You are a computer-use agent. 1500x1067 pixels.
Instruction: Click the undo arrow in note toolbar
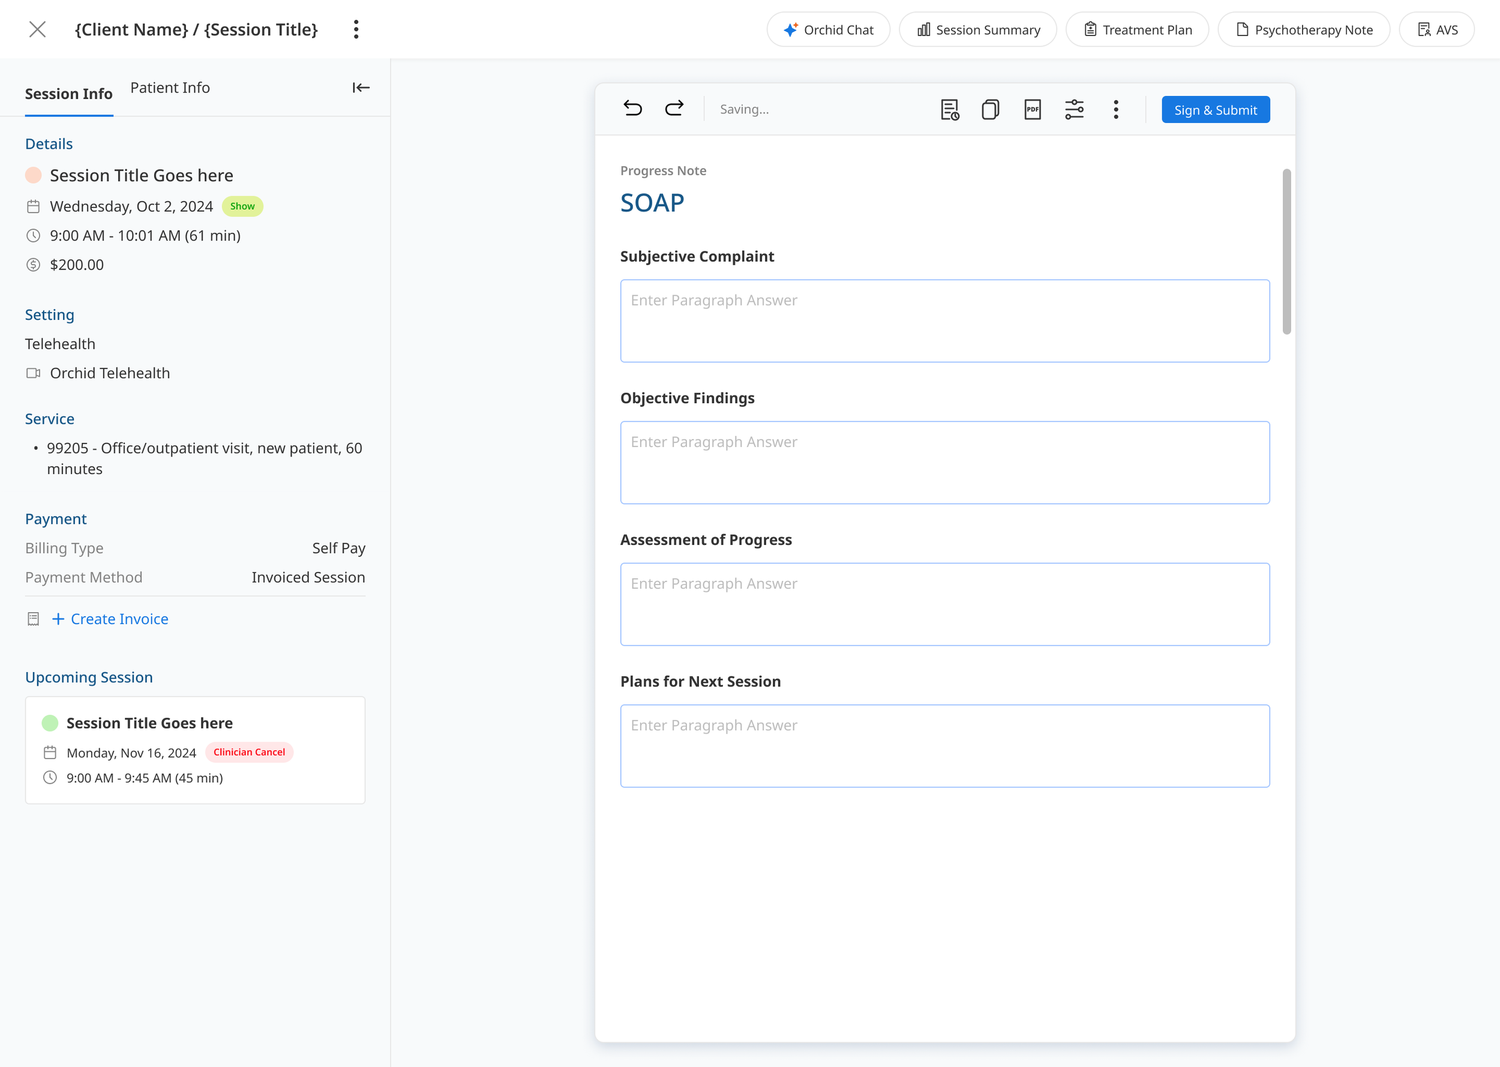click(x=632, y=109)
